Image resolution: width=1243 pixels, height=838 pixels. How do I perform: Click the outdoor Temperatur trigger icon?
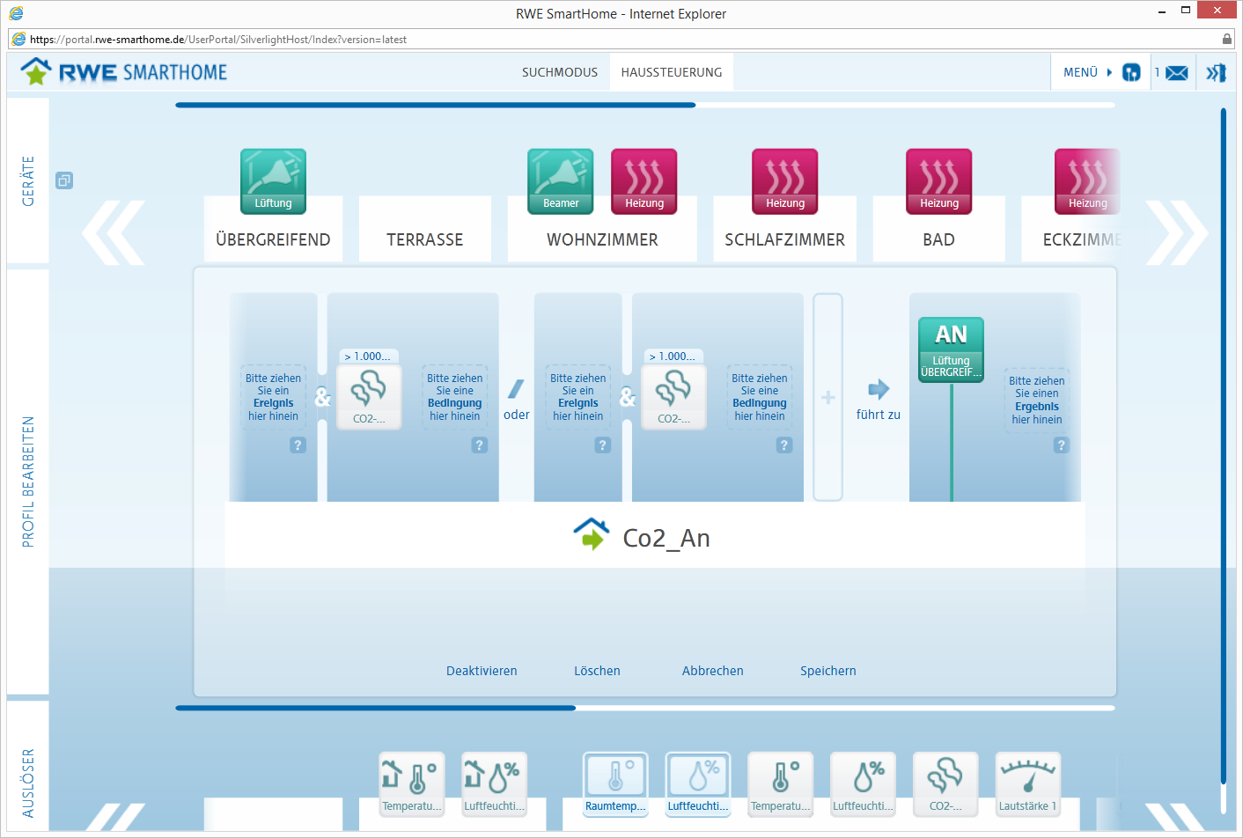[411, 783]
